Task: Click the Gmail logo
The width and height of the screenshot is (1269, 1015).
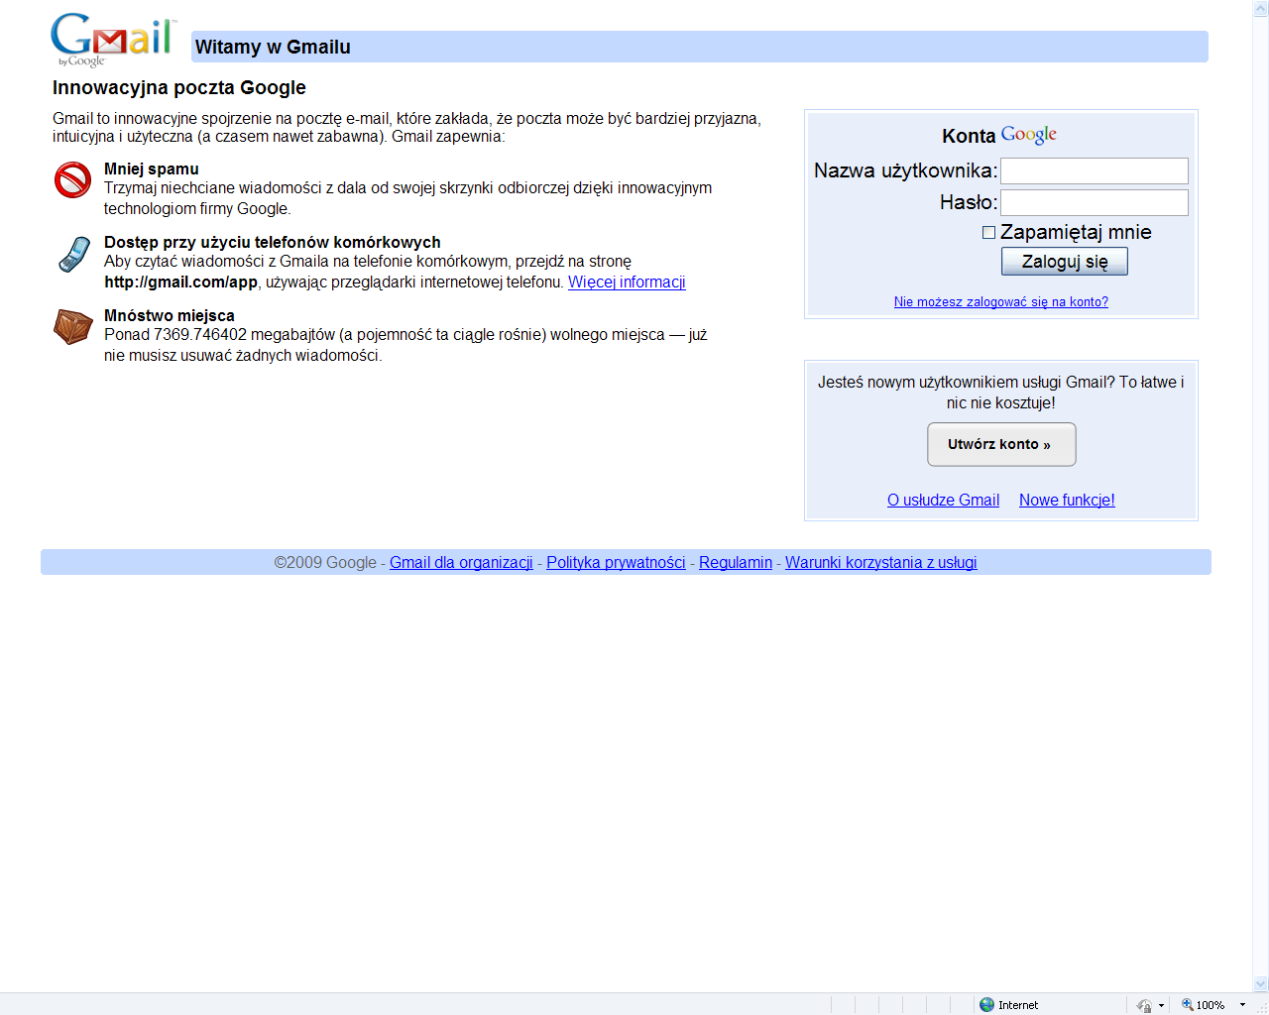Action: 113,40
